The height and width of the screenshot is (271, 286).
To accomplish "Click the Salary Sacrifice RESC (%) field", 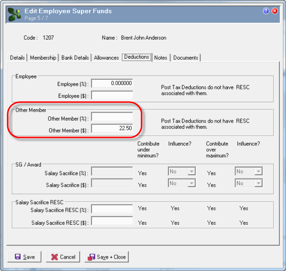I will 112,209.
